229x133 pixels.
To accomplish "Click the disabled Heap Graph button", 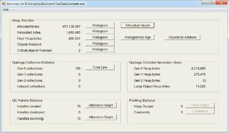I will (200, 105).
